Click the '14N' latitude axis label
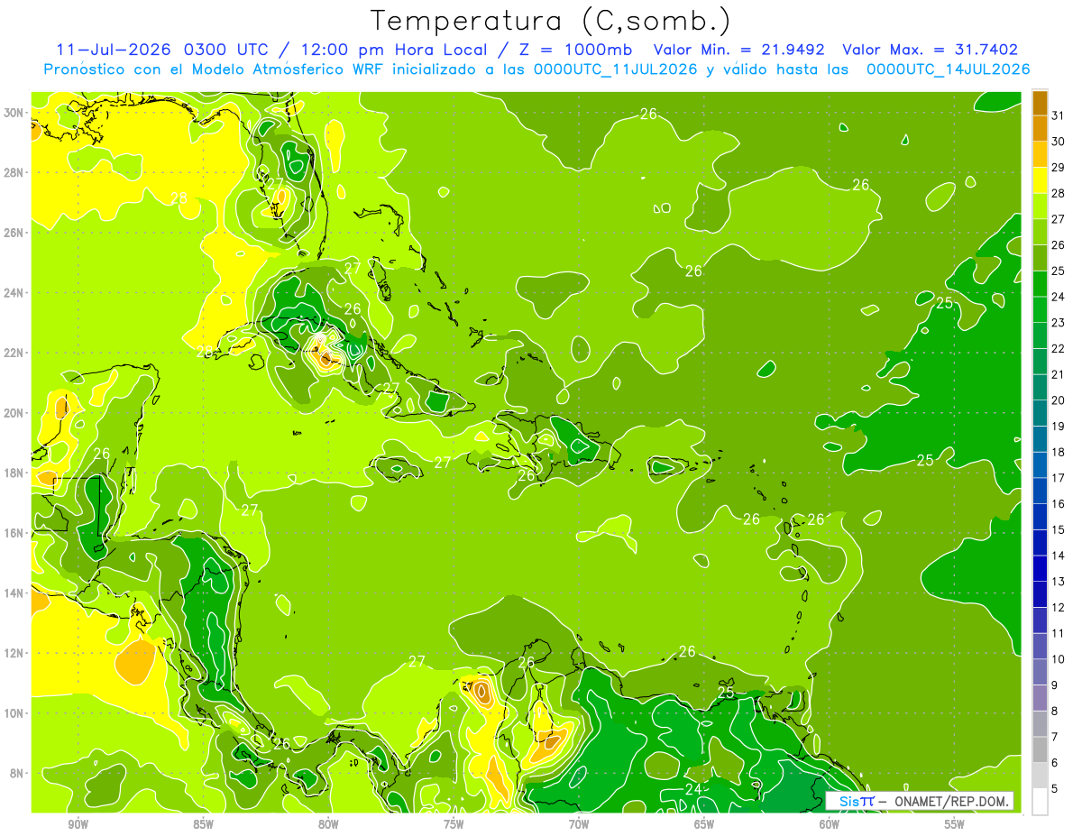This screenshot has height=836, width=1082. point(14,593)
